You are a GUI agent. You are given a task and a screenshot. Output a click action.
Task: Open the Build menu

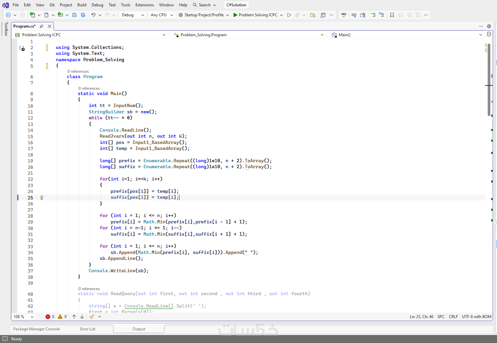tap(82, 5)
